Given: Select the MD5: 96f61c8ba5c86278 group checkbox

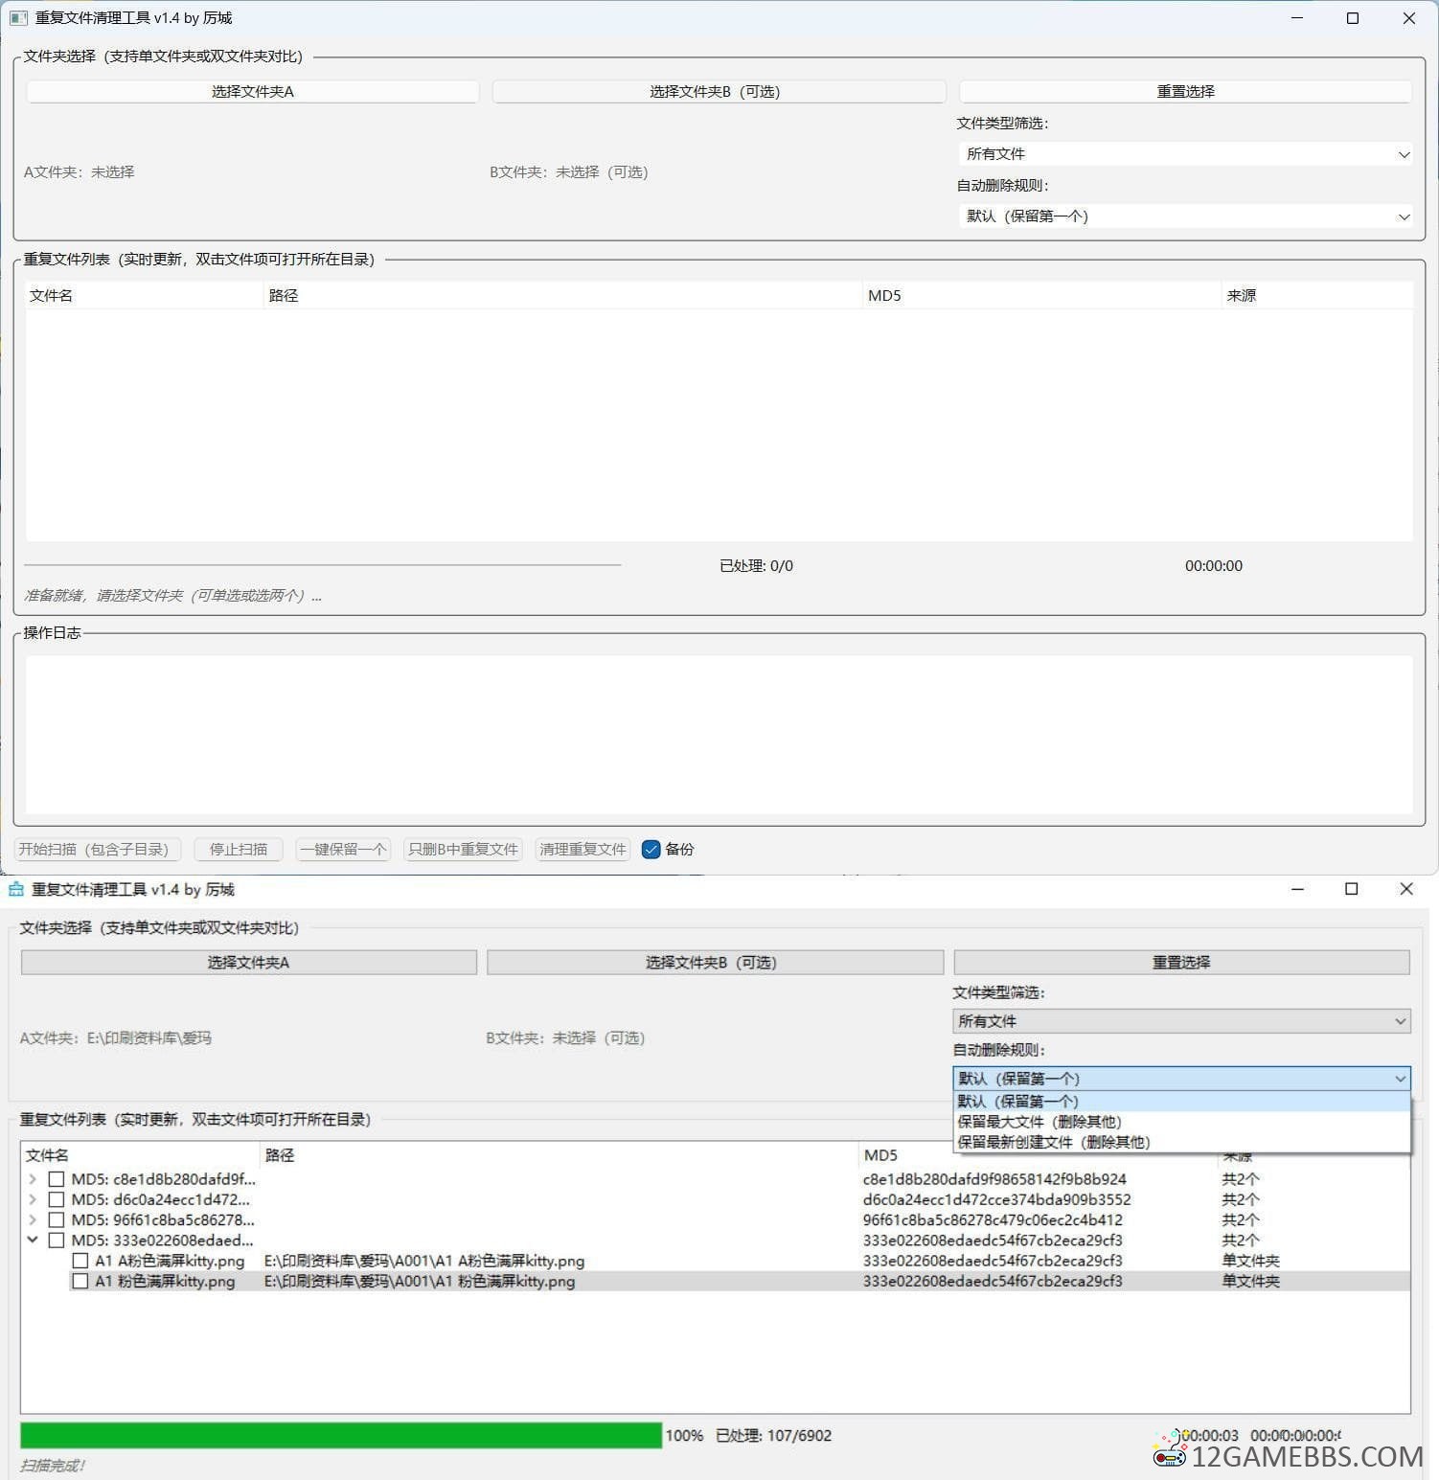Looking at the screenshot, I should click(57, 1219).
